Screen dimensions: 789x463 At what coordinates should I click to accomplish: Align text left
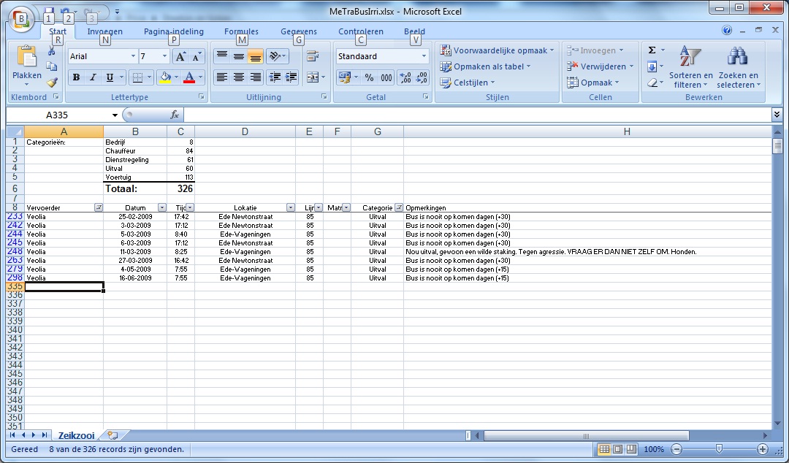coord(222,77)
